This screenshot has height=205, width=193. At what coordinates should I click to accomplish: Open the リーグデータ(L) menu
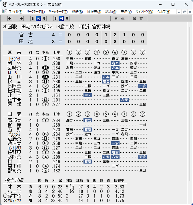coord(35,12)
